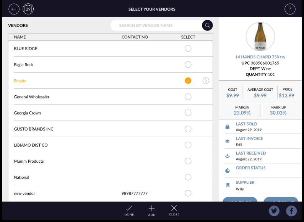
Task: Click the back arrow icon
Action: click(x=14, y=9)
